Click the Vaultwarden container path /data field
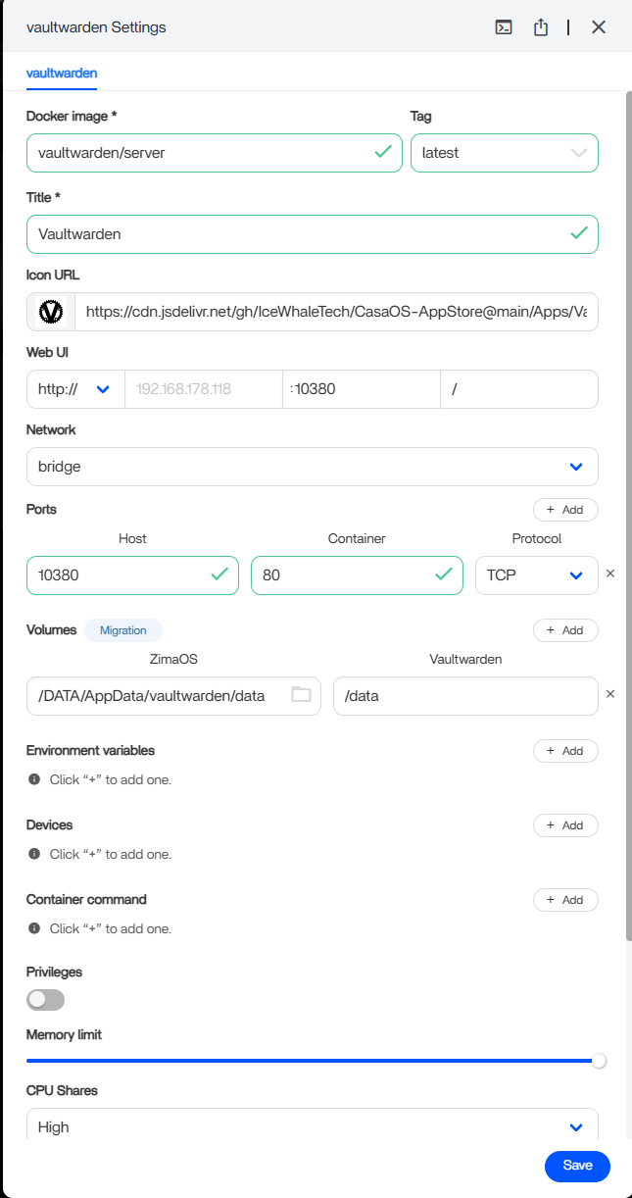 pyautogui.click(x=465, y=696)
